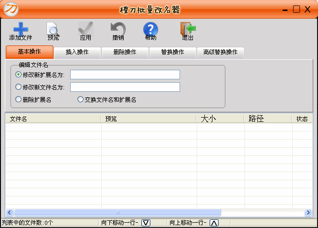Focus the new file name input field
Screen dimensions: 318x228
125,87
